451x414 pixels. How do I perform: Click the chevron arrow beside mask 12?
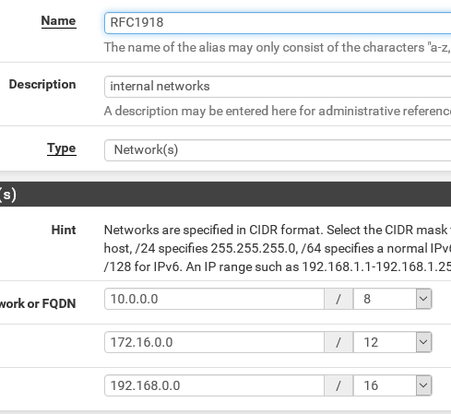[x=423, y=342]
